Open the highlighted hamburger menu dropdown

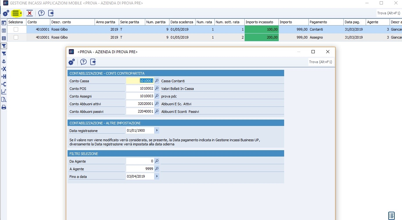point(16,13)
